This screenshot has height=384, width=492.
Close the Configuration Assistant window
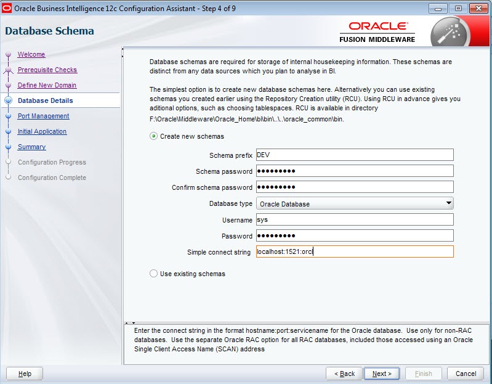point(478,9)
